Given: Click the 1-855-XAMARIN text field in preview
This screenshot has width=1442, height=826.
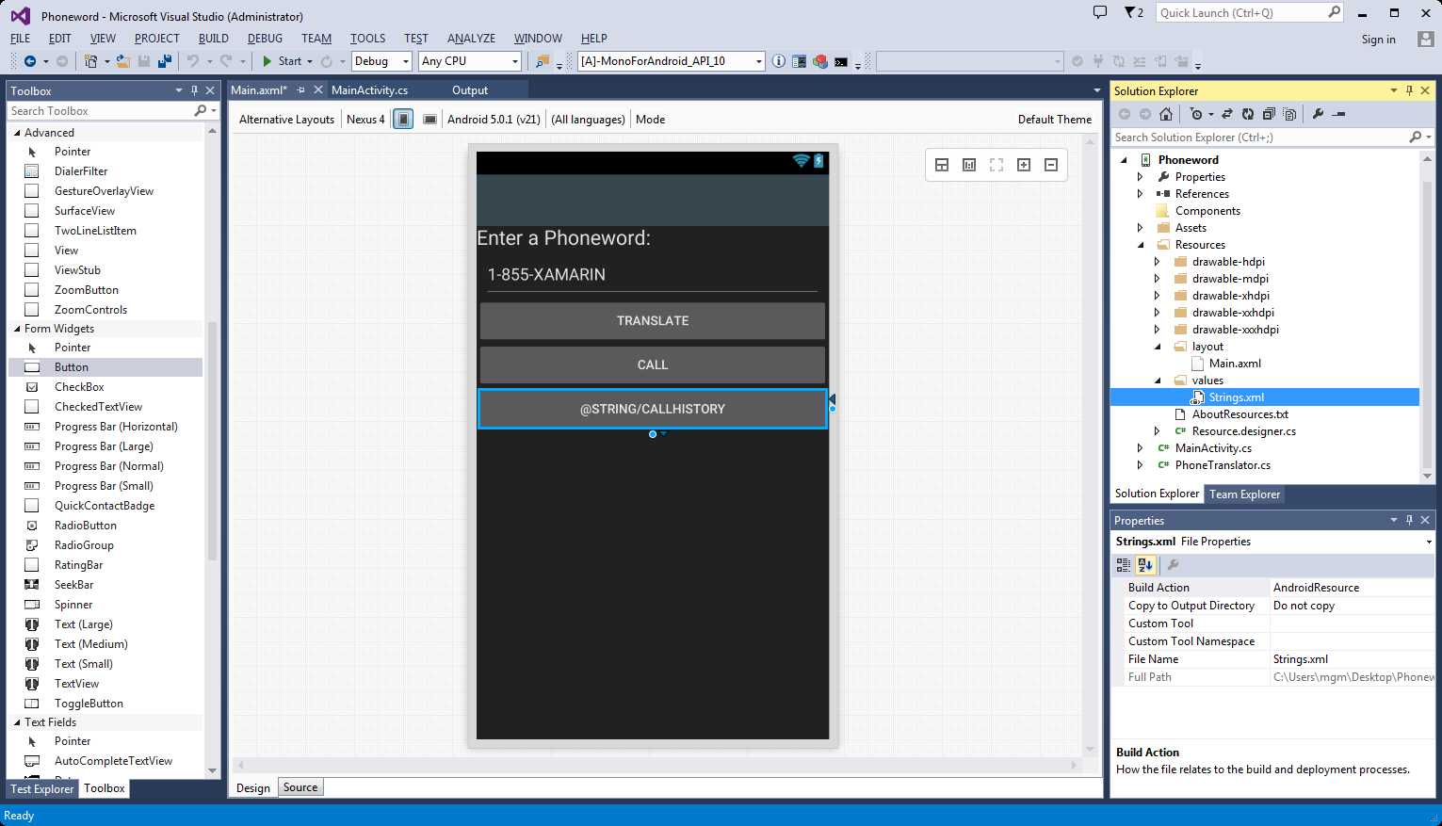Looking at the screenshot, I should [653, 275].
